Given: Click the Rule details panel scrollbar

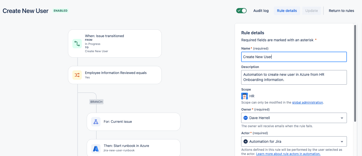Looking at the screenshot, I should [355, 73].
